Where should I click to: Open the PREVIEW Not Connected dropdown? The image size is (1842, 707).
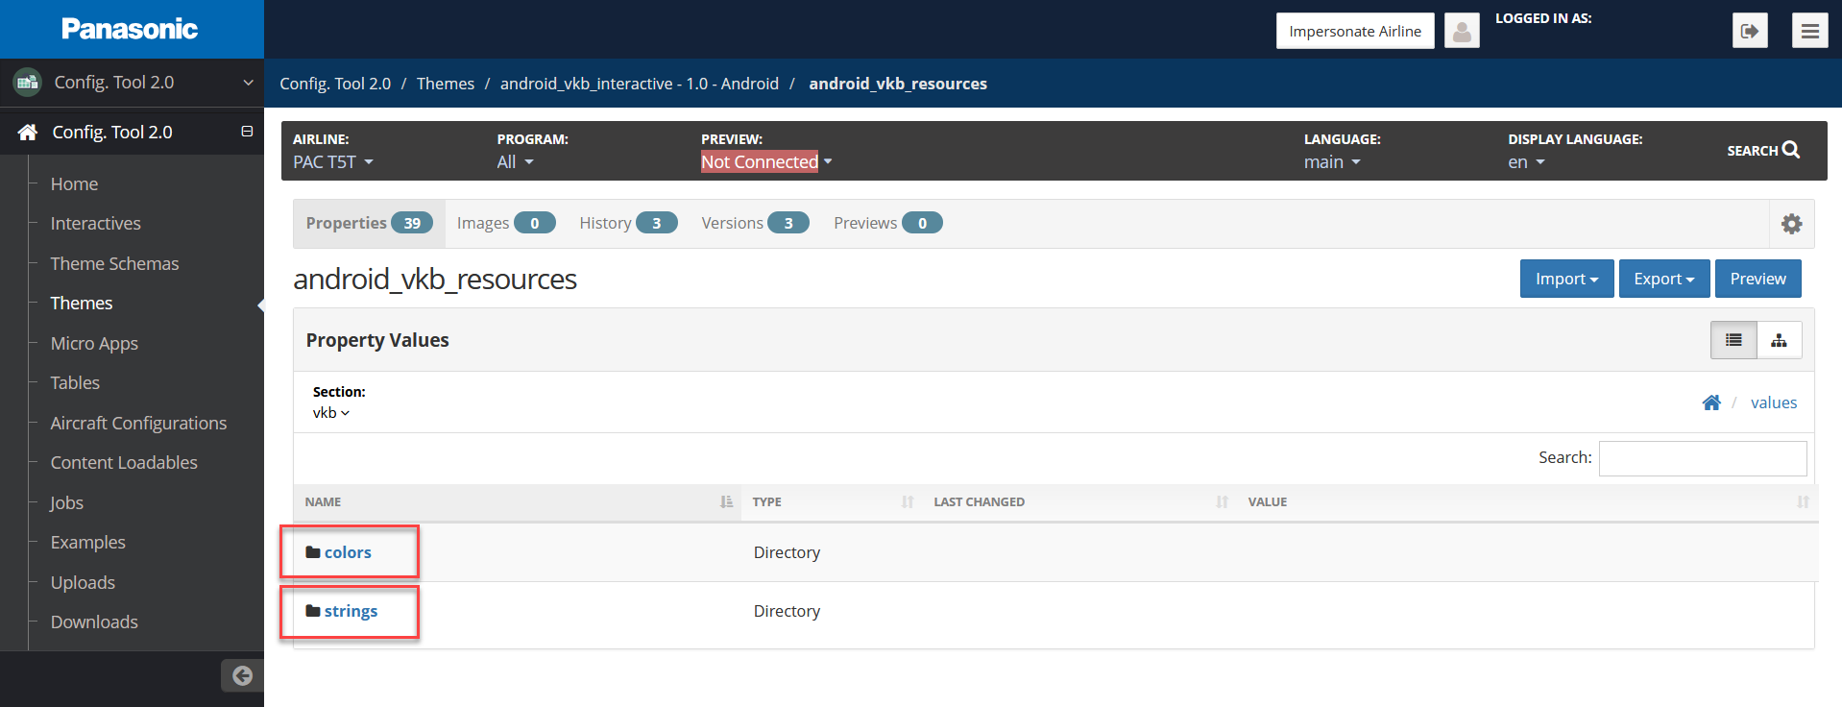pyautogui.click(x=766, y=162)
